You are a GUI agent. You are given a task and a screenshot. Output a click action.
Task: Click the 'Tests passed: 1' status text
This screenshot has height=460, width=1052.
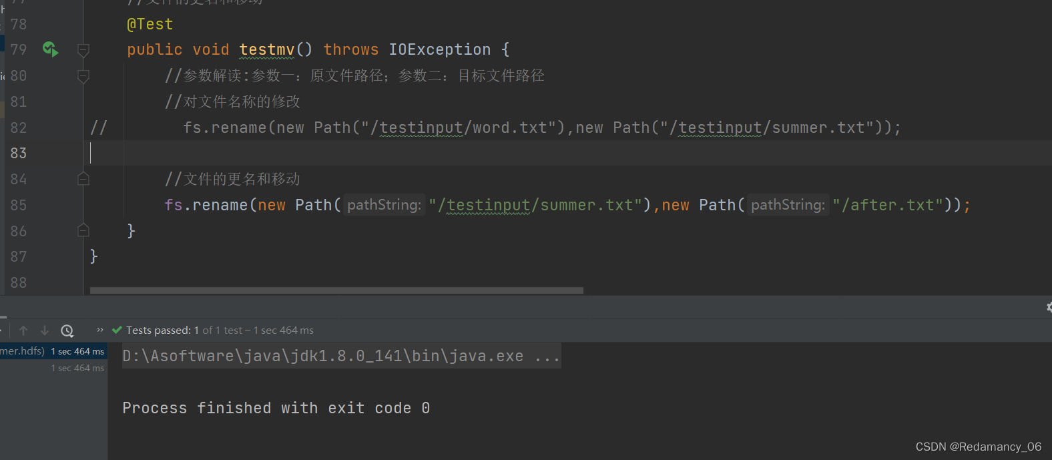tap(162, 330)
